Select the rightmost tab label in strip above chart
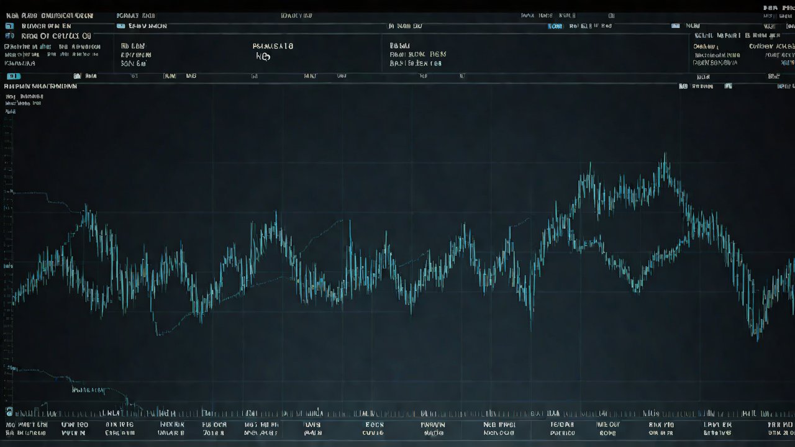Image resolution: width=795 pixels, height=447 pixels. [774, 76]
